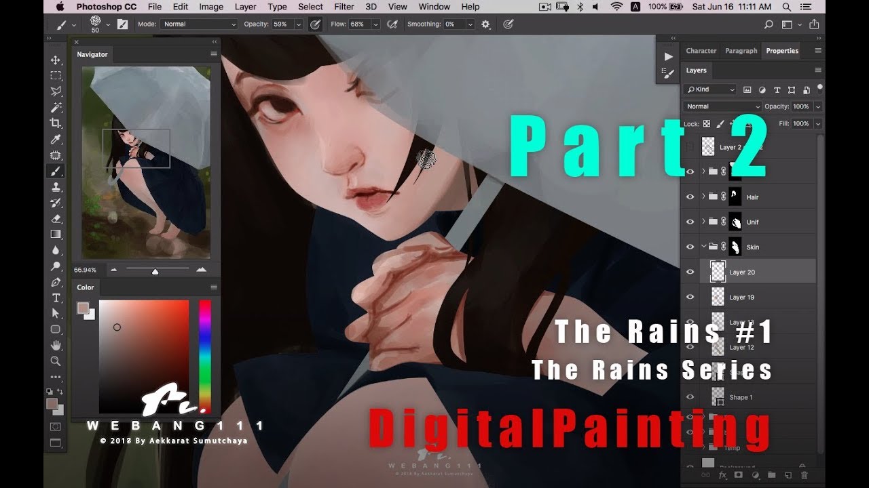Click the Navigator zoom slider handle

155,271
